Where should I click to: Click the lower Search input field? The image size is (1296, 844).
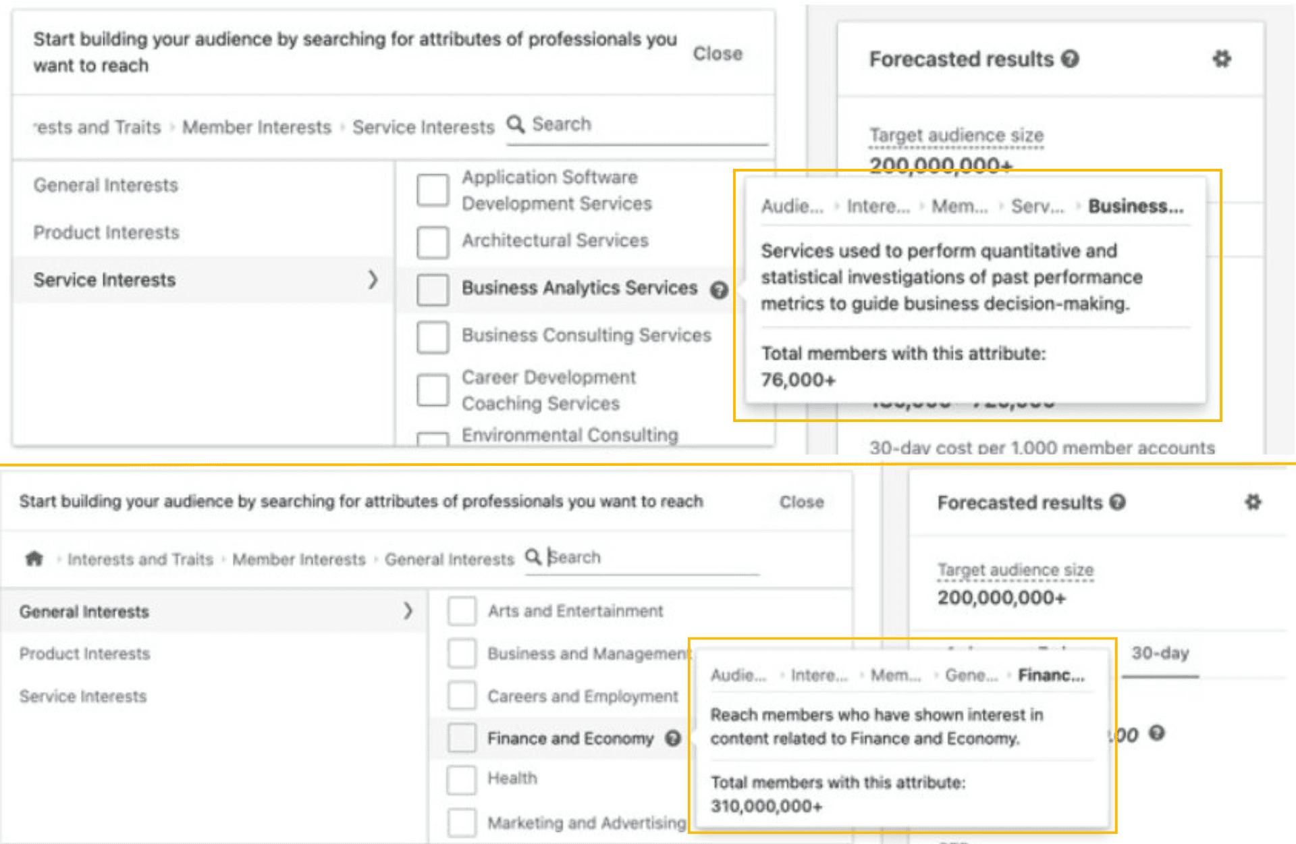pos(648,558)
